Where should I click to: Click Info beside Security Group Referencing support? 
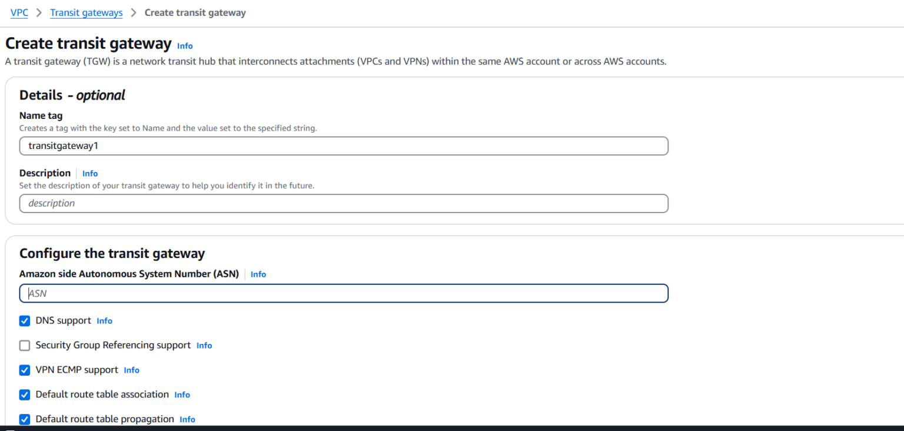204,345
